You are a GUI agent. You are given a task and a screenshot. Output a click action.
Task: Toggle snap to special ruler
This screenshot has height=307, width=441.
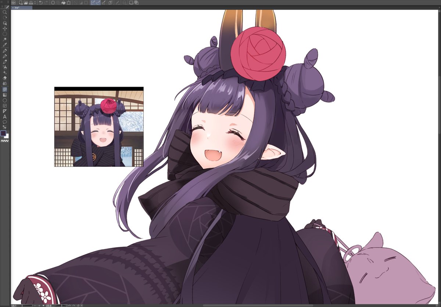pos(98,3)
